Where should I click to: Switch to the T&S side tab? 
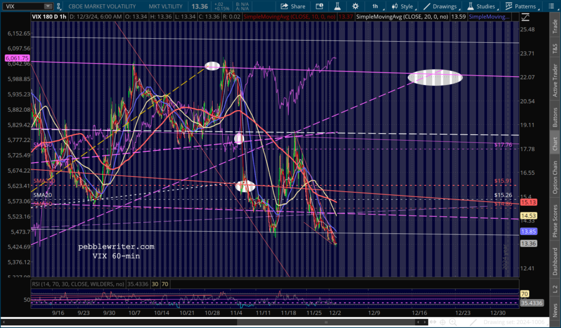pos(555,48)
